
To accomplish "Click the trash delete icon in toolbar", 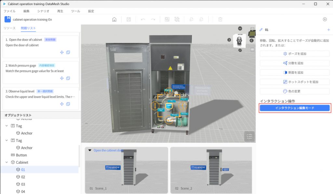I will coord(220,19).
